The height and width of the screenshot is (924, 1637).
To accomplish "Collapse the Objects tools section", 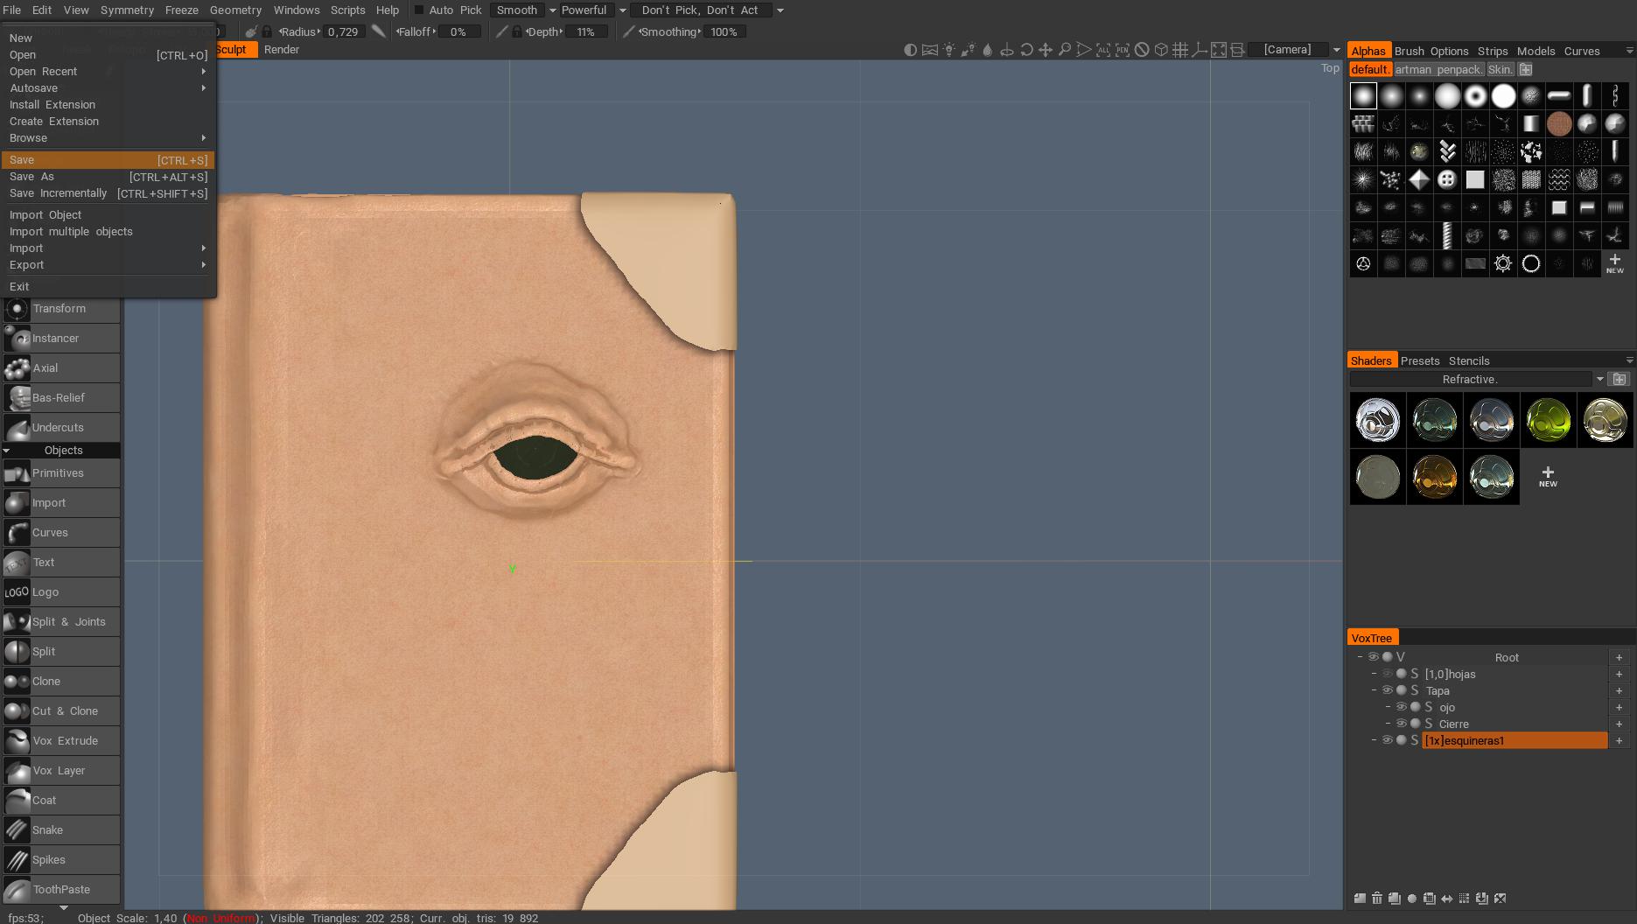I will pyautogui.click(x=7, y=451).
